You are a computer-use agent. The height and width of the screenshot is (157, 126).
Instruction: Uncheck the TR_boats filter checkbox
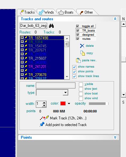coord(78,31)
